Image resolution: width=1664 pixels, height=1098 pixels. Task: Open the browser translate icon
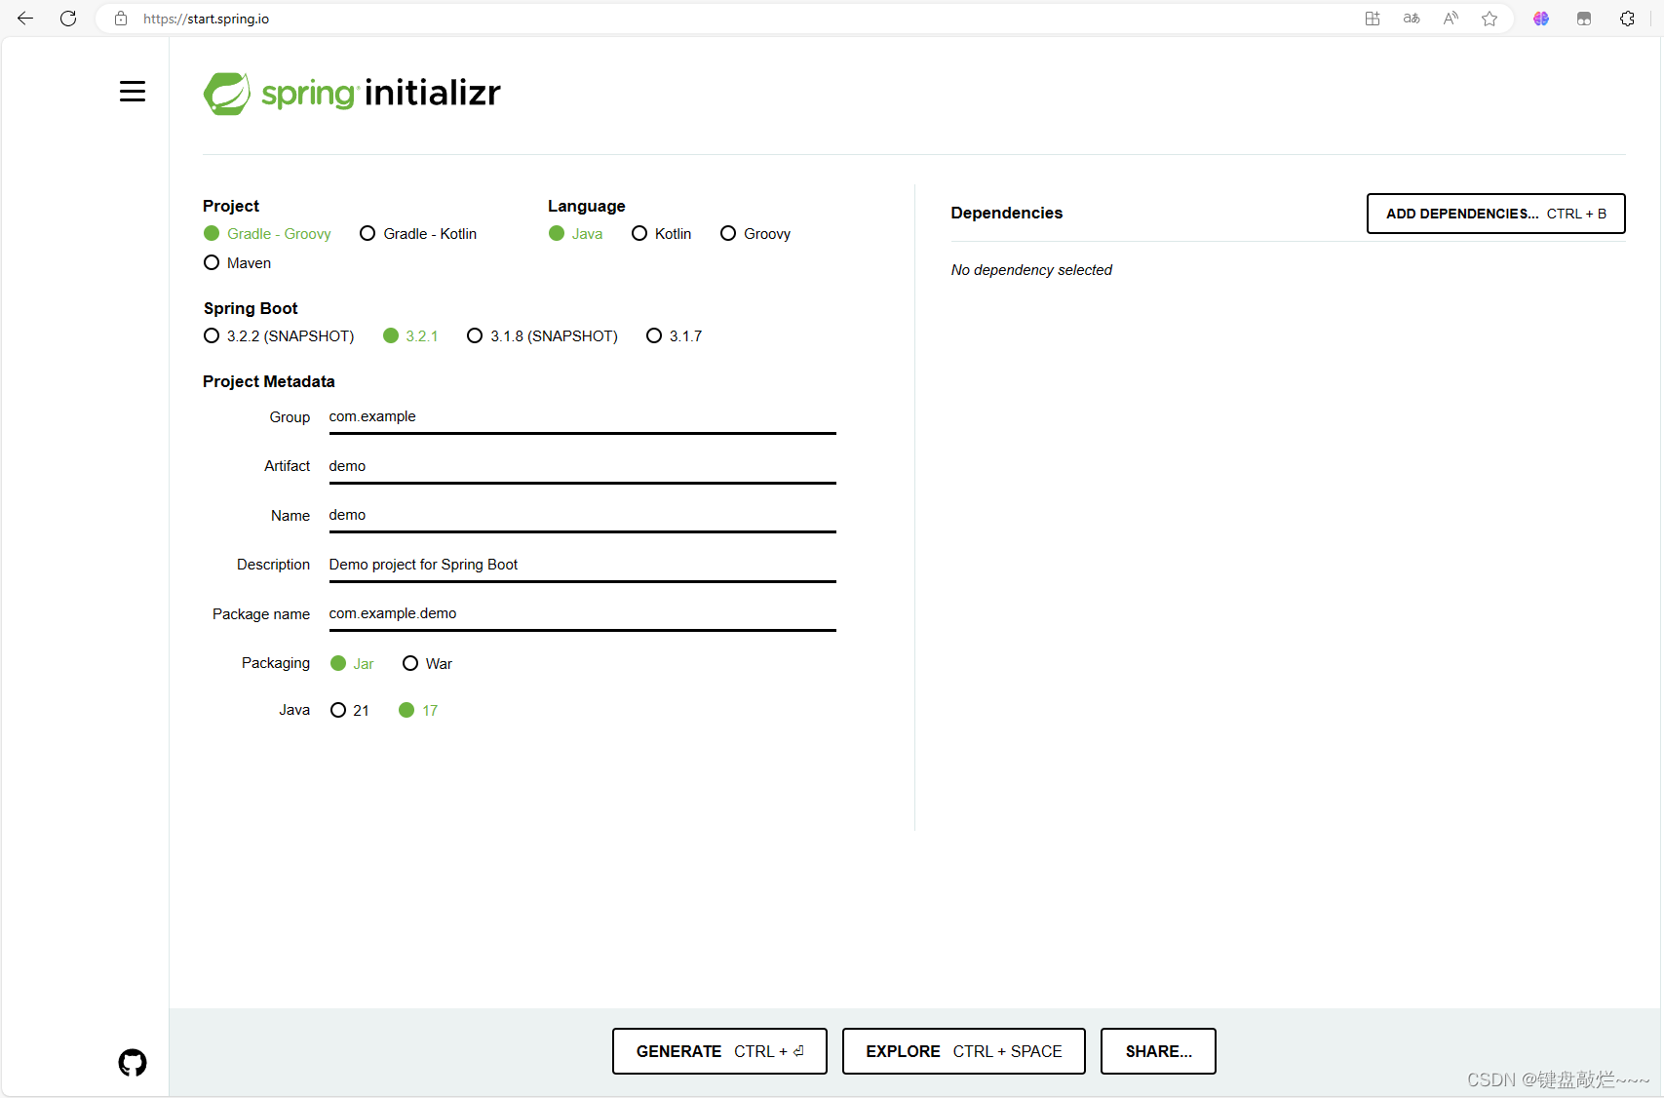point(1412,19)
